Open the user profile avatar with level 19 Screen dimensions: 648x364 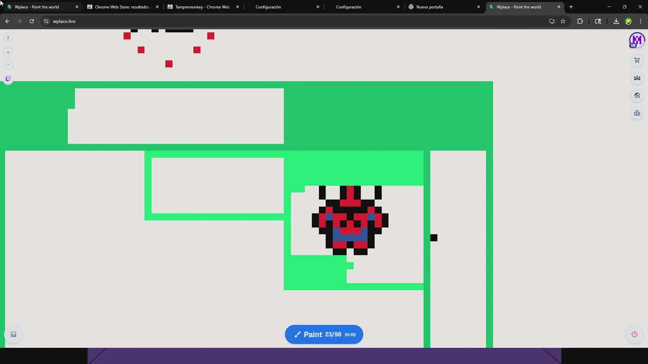[636, 40]
